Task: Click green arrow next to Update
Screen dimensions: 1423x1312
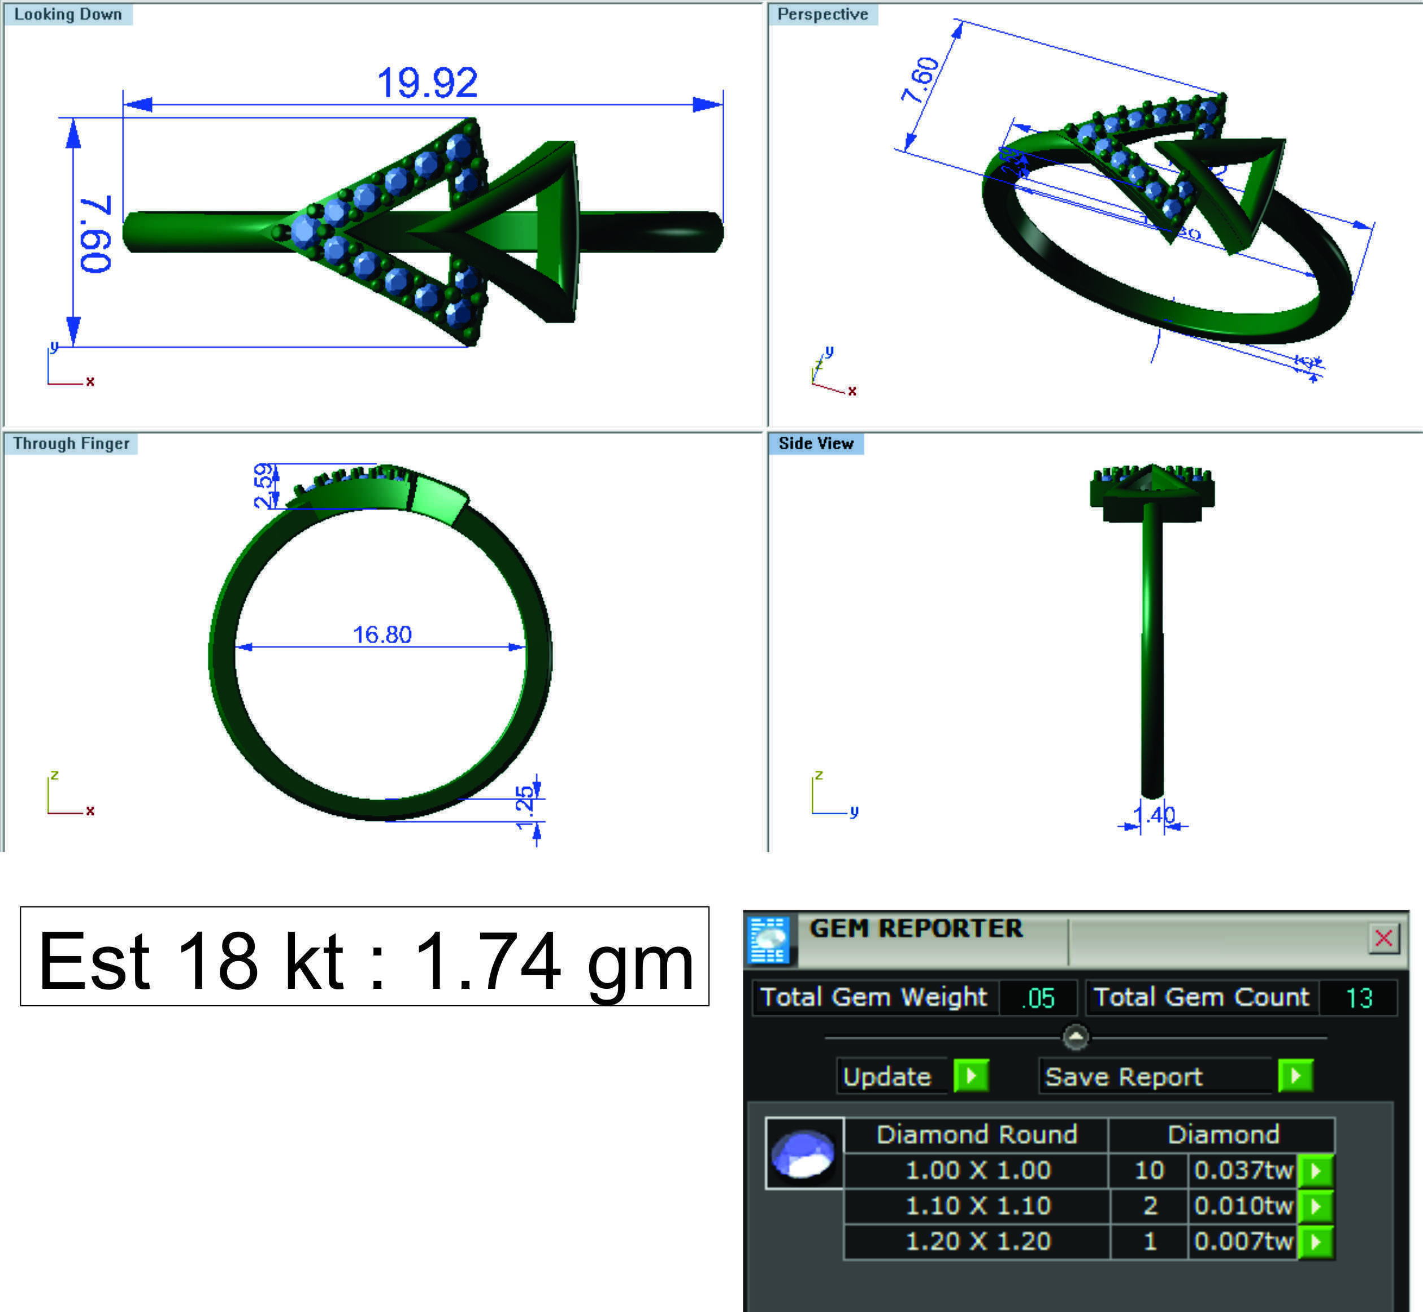Action: click(971, 1076)
